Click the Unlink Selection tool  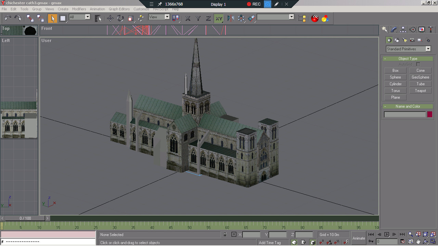point(40,18)
